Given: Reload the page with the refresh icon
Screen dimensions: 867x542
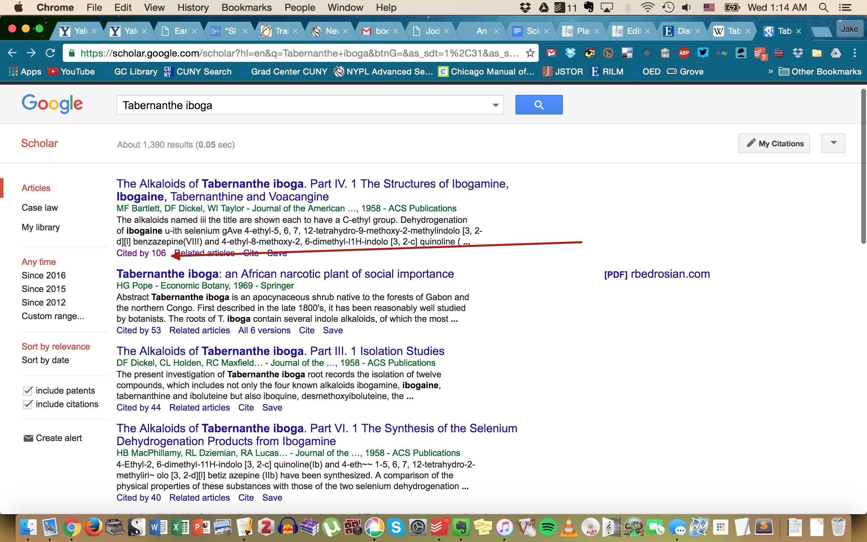Looking at the screenshot, I should click(50, 53).
